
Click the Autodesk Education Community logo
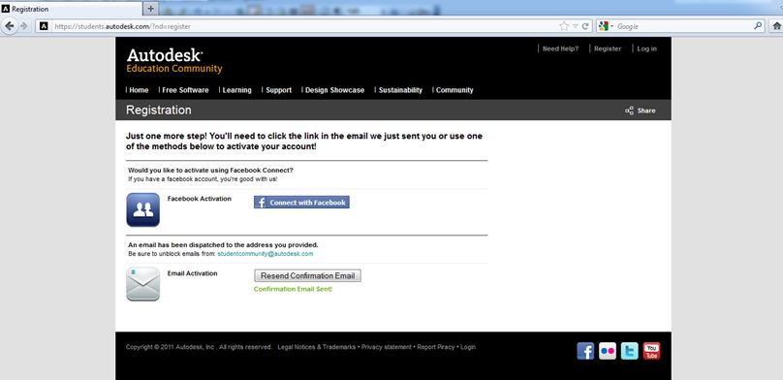pyautogui.click(x=173, y=61)
